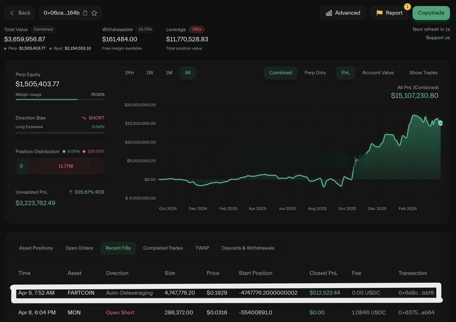This screenshot has height=322, width=456.
Task: Click the ROE up-arrow indicator
Action: coord(70,192)
